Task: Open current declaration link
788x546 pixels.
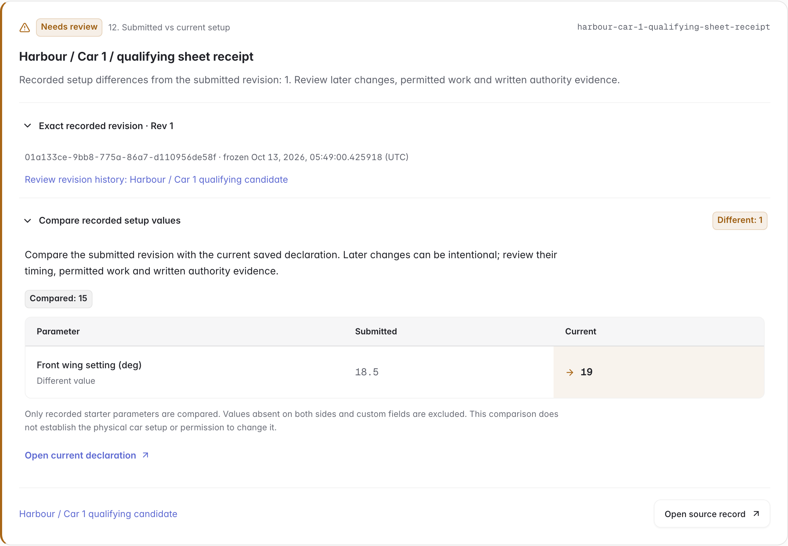Action: tap(87, 455)
